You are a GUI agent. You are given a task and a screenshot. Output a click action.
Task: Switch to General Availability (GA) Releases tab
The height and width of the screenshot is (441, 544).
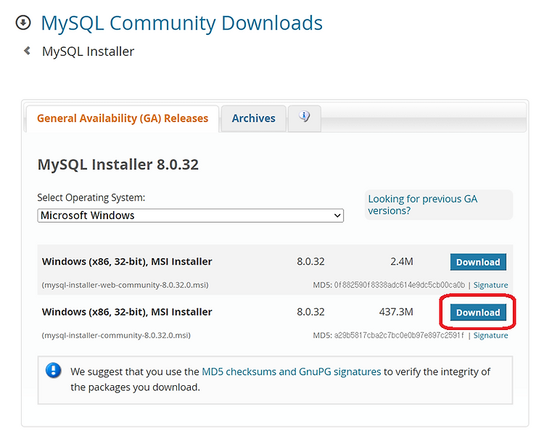tap(123, 118)
